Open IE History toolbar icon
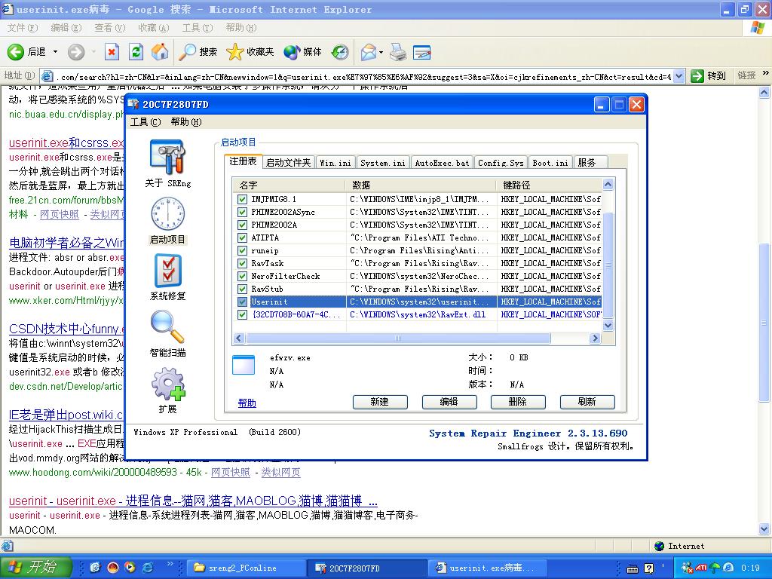 click(340, 52)
